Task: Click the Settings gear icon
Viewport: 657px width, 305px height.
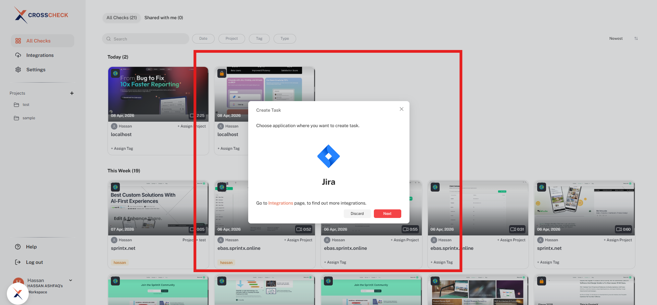Action: pos(18,70)
